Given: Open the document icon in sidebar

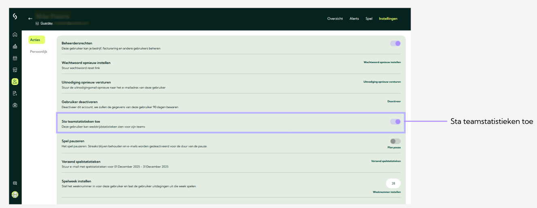Looking at the screenshot, I should click(x=15, y=93).
